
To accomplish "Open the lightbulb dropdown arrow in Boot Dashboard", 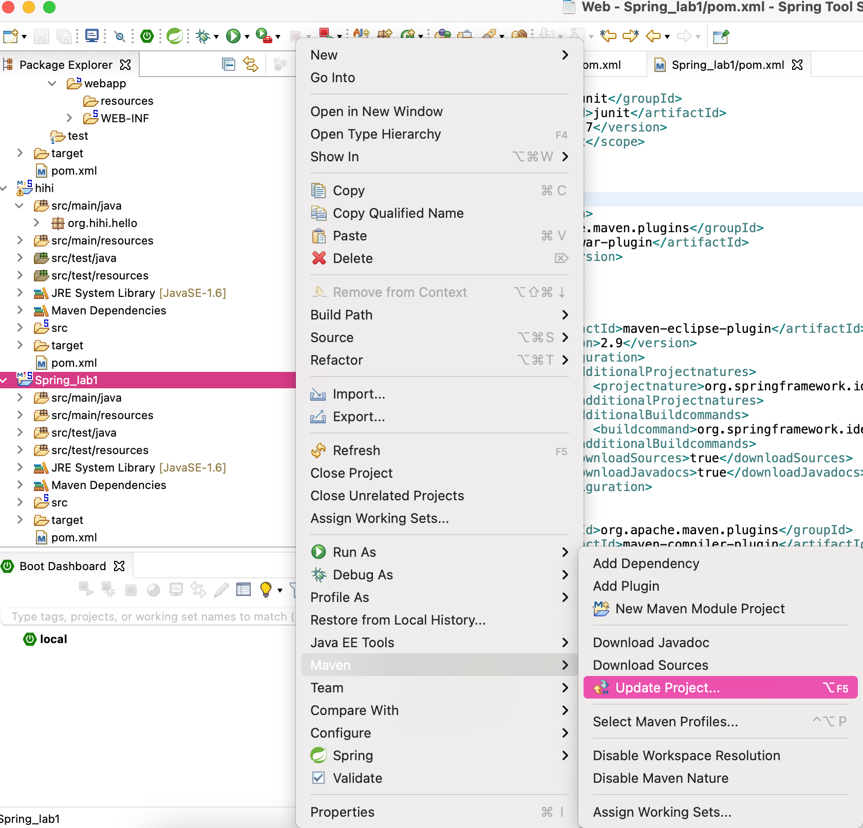I will [280, 590].
